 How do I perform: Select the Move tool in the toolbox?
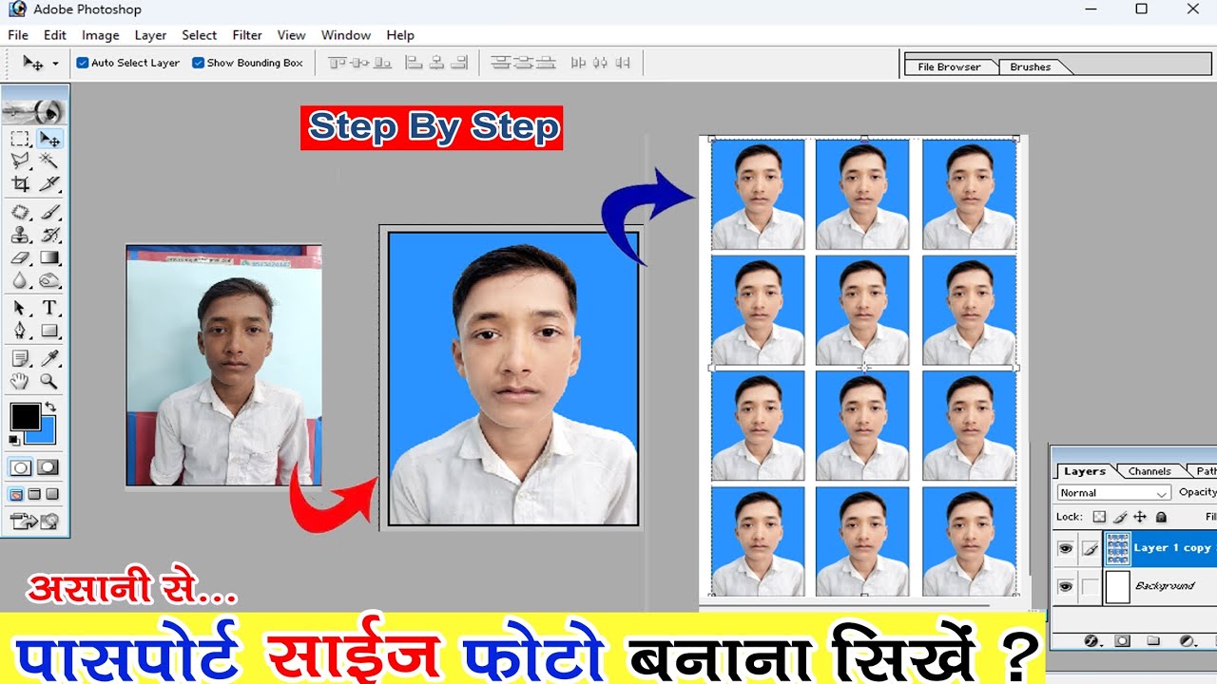click(49, 139)
